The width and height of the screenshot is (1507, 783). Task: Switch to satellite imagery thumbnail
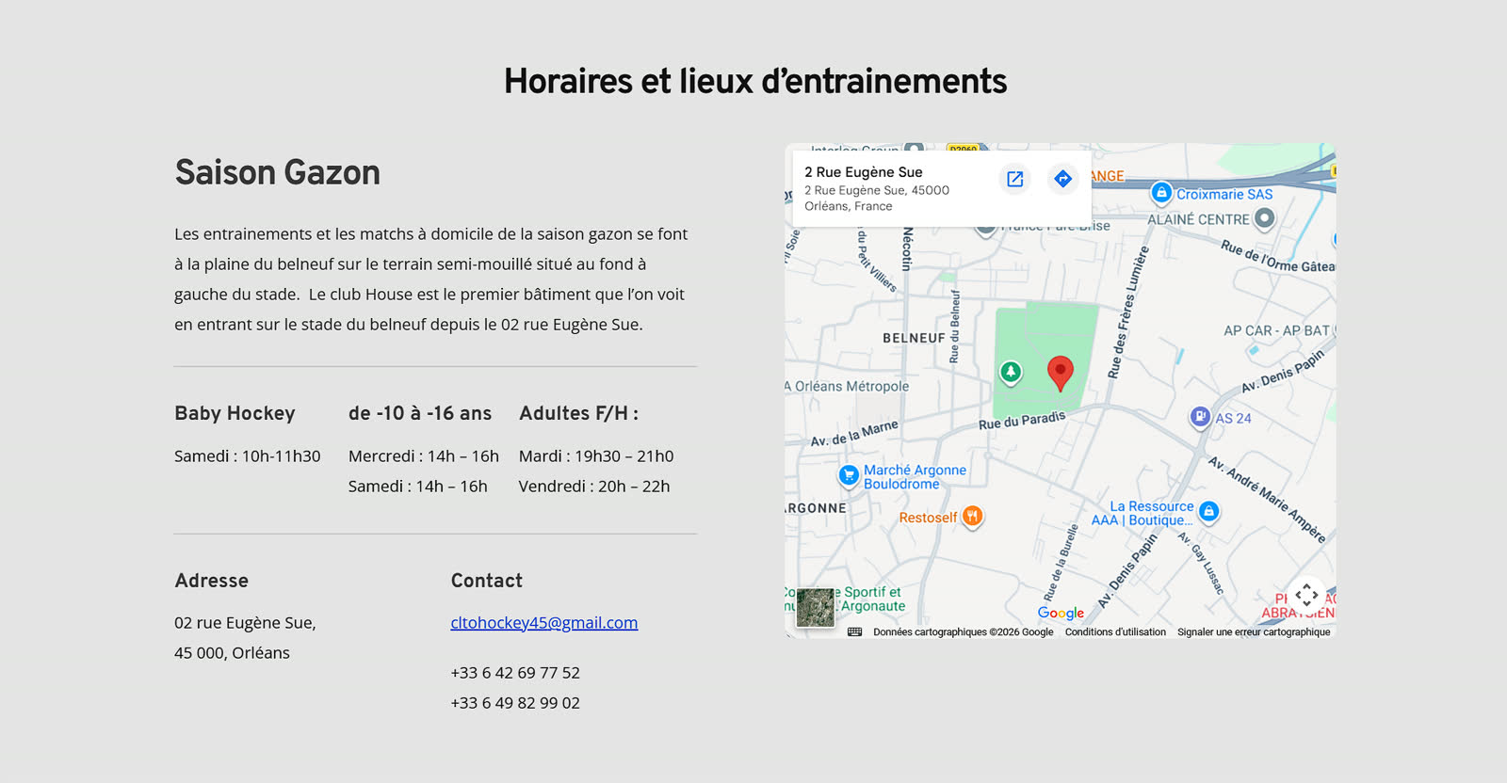816,608
